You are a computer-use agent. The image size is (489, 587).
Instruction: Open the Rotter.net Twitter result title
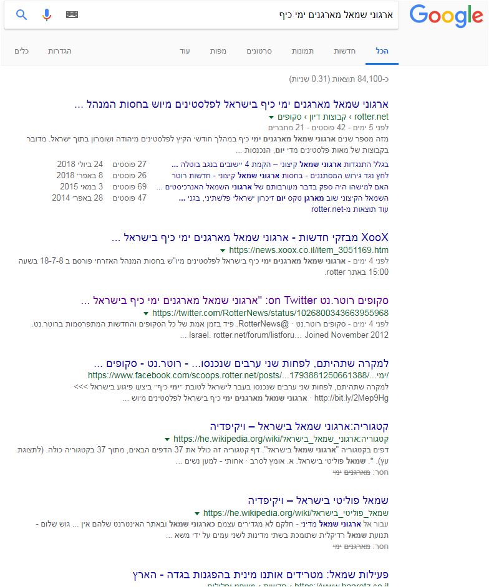[235, 300]
